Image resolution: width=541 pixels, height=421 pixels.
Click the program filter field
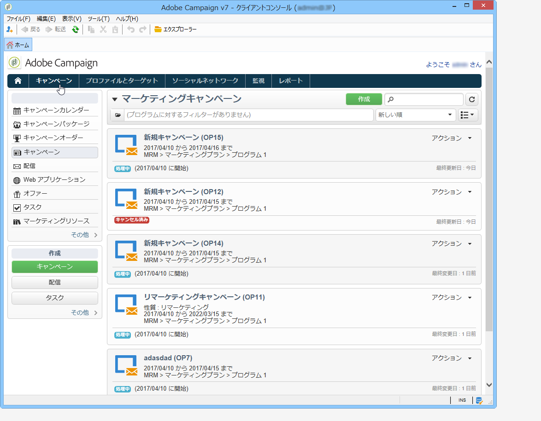click(x=248, y=115)
